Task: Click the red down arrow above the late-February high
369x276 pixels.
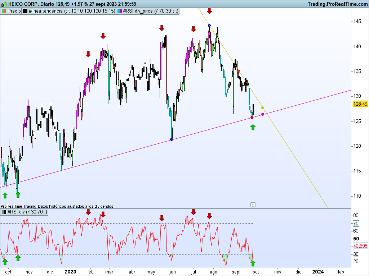Action: click(x=103, y=36)
